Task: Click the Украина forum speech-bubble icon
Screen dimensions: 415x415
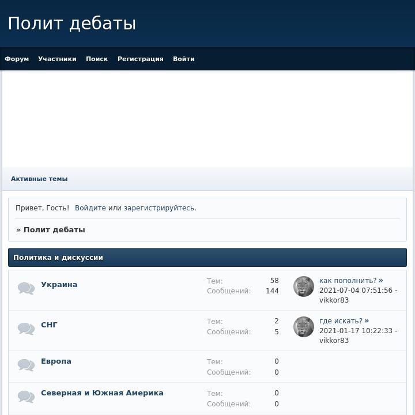Action: coord(26,289)
